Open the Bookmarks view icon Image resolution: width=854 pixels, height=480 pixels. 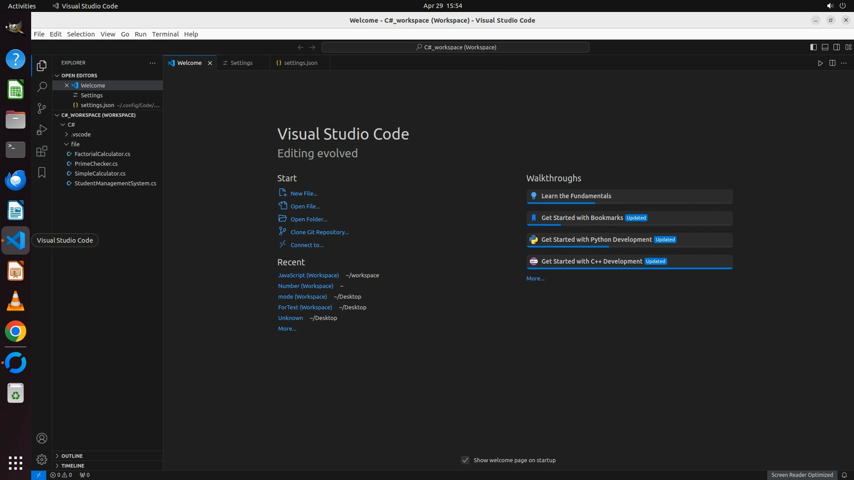42,172
